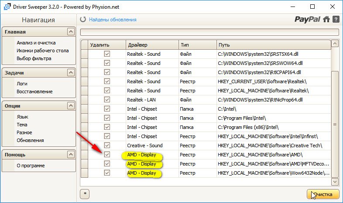Toggle the Realtek - LAN file checkbox

[107, 100]
